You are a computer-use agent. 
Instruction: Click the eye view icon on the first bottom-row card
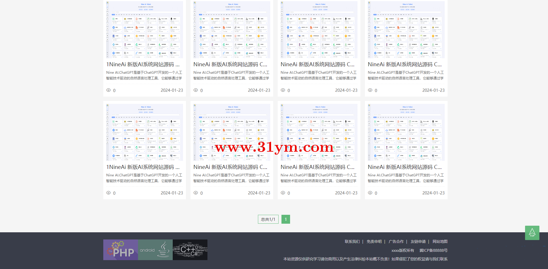tap(108, 193)
